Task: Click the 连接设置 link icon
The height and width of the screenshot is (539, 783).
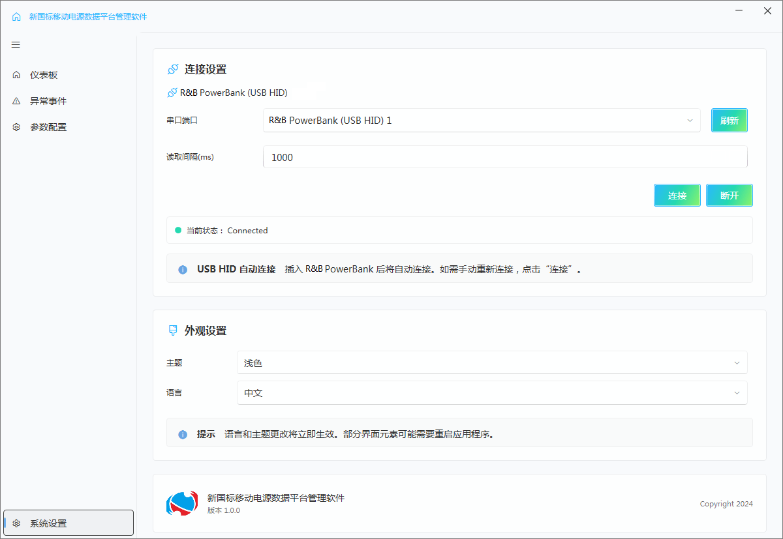Action: coord(173,69)
